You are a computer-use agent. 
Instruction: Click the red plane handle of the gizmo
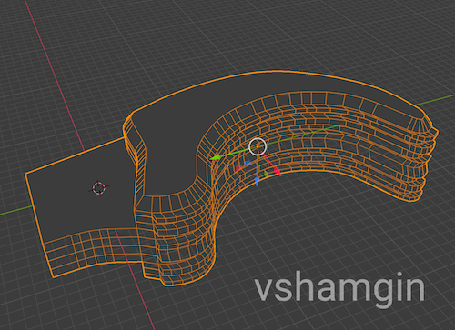pos(239,168)
